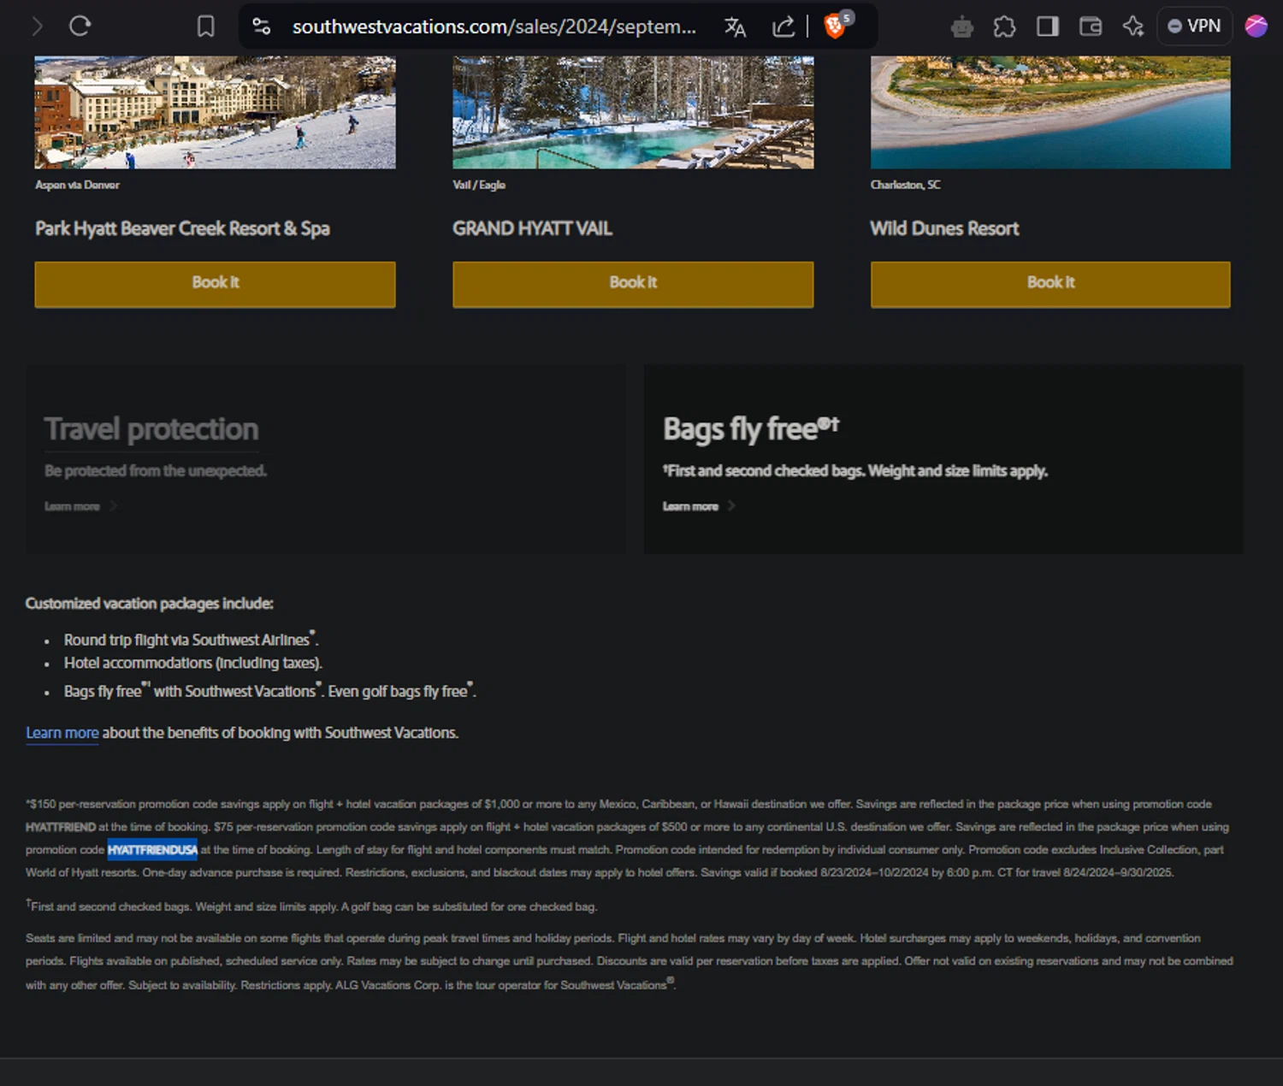Image resolution: width=1283 pixels, height=1086 pixels.
Task: Expand Bags fly free Learn more chevron
Action: (730, 506)
